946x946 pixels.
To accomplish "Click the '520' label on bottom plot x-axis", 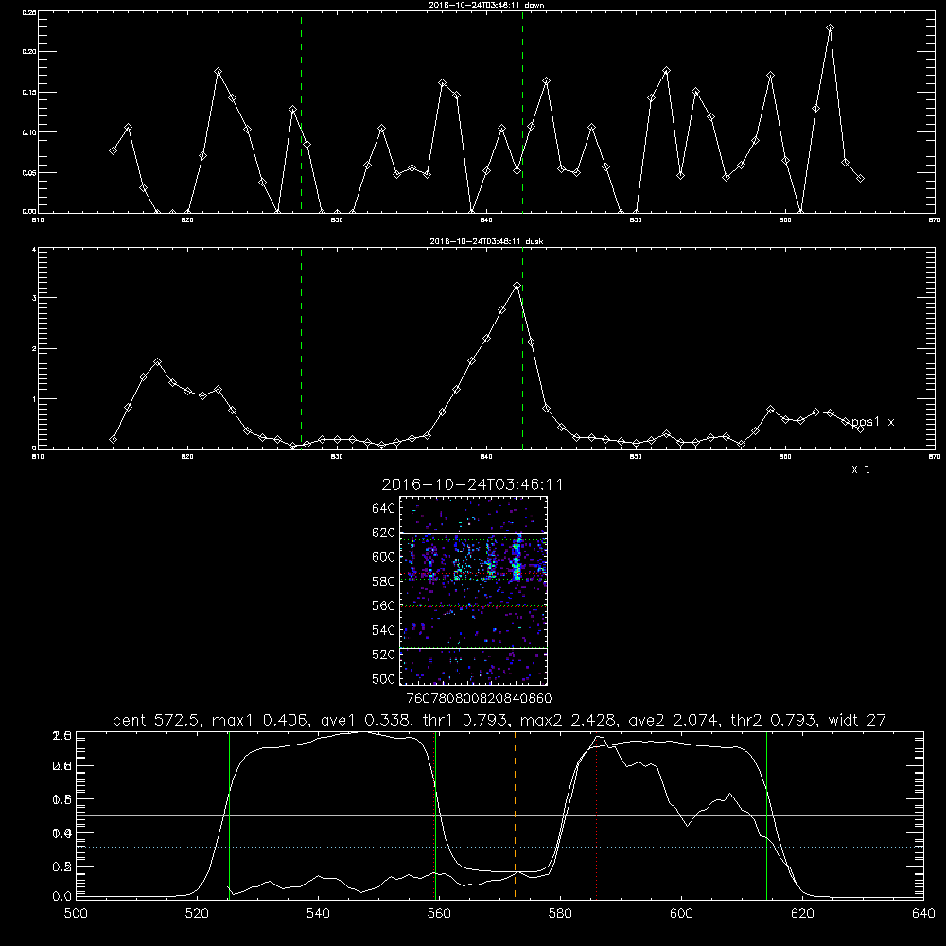I will (x=197, y=914).
